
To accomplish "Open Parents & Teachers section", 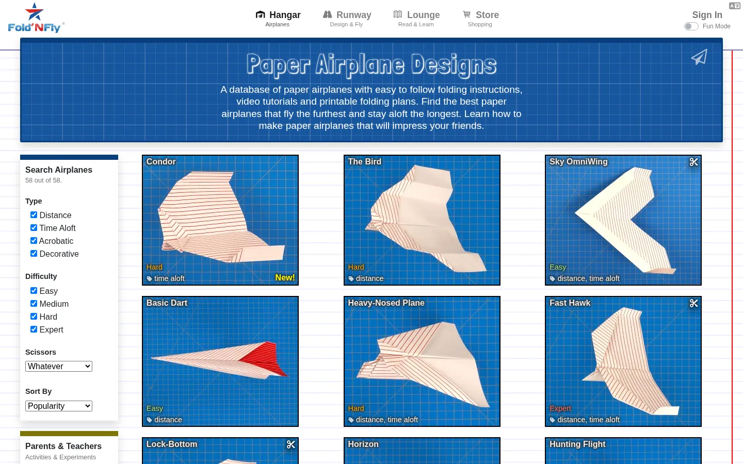I will click(63, 446).
